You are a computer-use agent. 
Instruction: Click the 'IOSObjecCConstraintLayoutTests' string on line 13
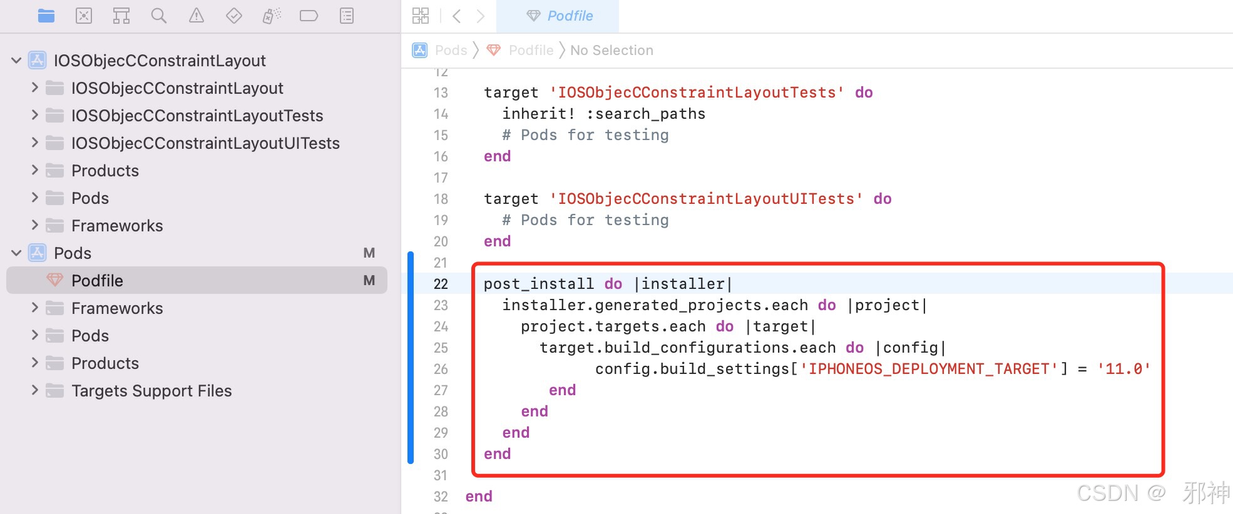point(697,93)
